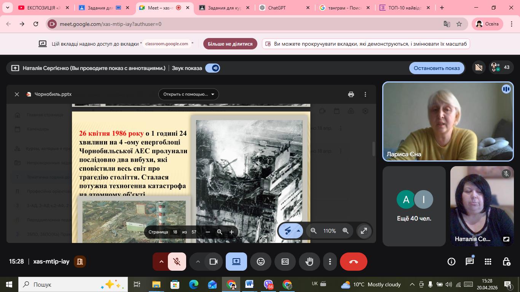Open the 'Открыть с помощью' dropdown

[188, 94]
